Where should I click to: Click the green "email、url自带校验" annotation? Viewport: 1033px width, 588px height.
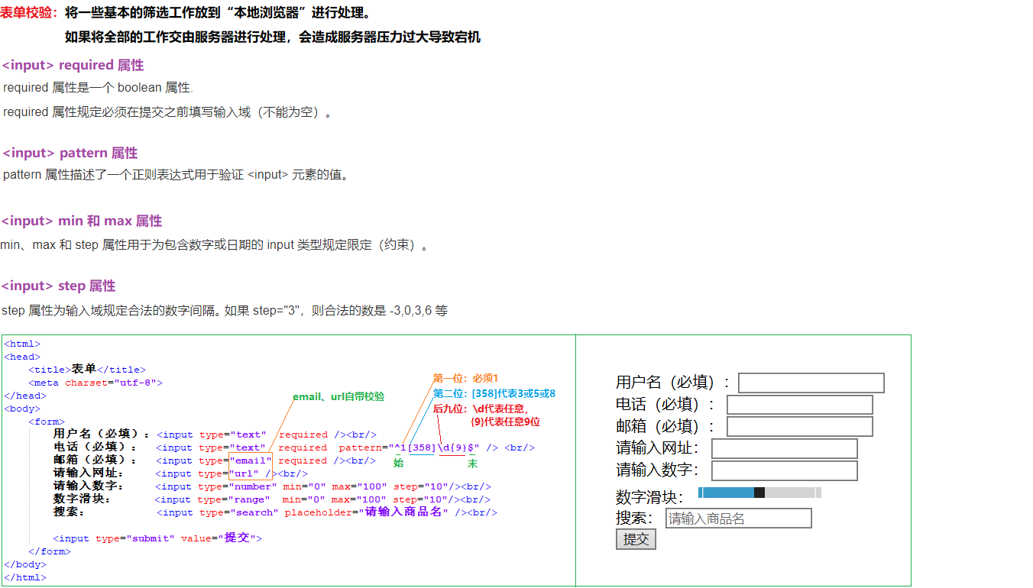pyautogui.click(x=338, y=397)
